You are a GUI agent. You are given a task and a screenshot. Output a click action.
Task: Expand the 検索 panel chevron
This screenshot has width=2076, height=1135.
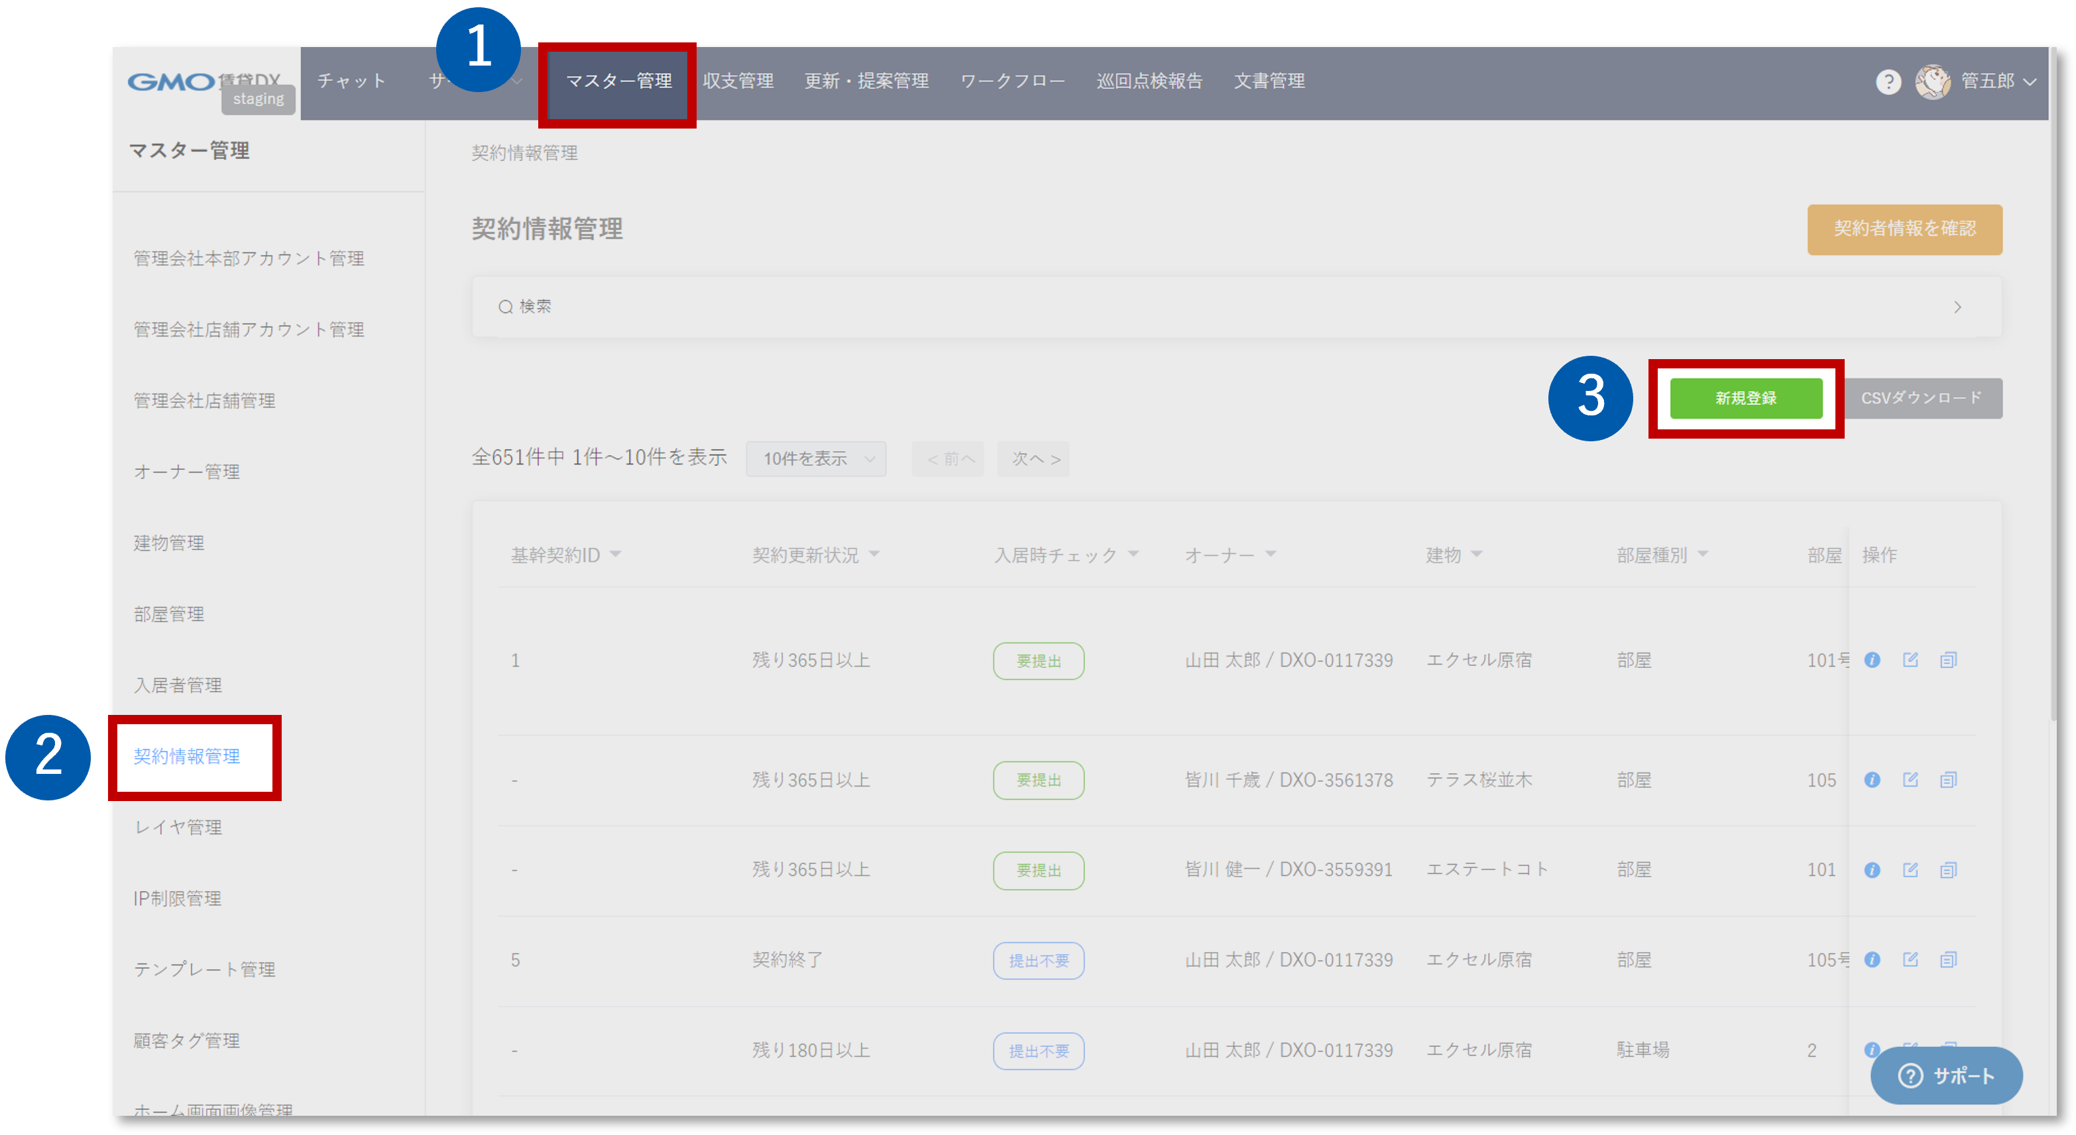(1957, 307)
